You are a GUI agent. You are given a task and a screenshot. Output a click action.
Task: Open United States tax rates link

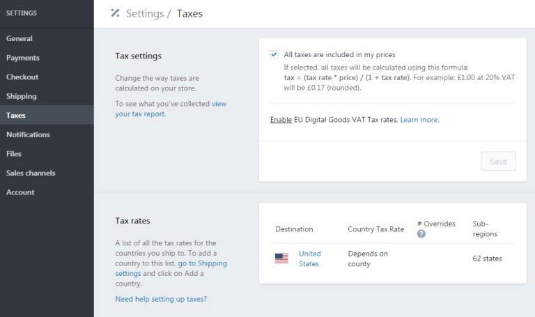309,258
